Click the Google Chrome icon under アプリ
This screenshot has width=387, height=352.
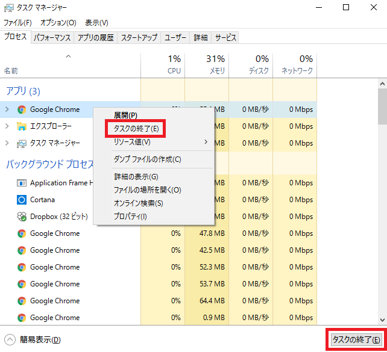[21, 110]
